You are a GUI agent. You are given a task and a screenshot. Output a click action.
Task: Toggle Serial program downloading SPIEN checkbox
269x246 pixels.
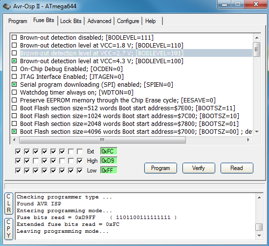point(14,84)
